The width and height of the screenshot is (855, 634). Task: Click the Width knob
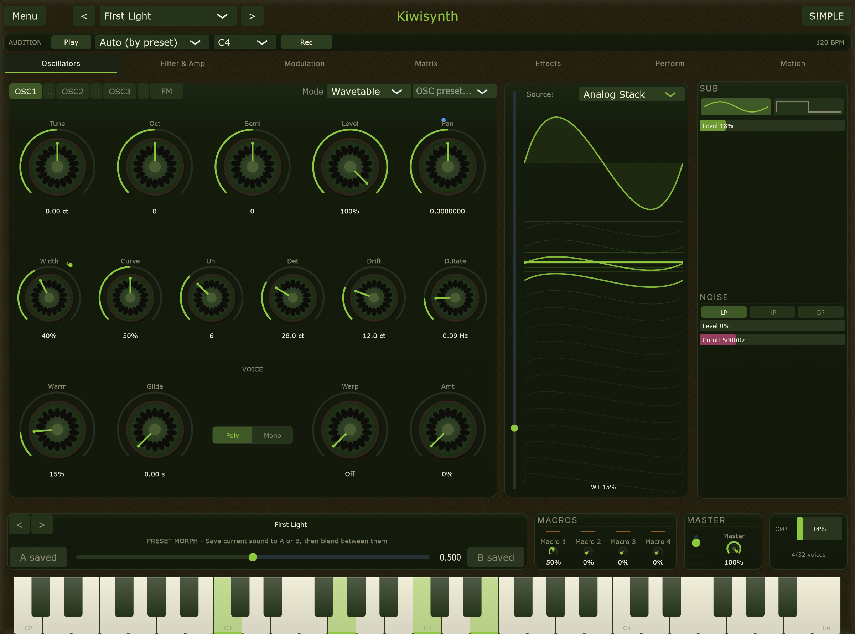[49, 297]
